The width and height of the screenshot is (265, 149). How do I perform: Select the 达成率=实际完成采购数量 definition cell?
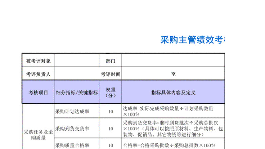point(173,111)
